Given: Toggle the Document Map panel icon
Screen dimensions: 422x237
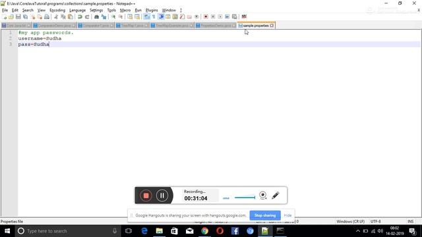Looking at the screenshot, I should [175, 16].
